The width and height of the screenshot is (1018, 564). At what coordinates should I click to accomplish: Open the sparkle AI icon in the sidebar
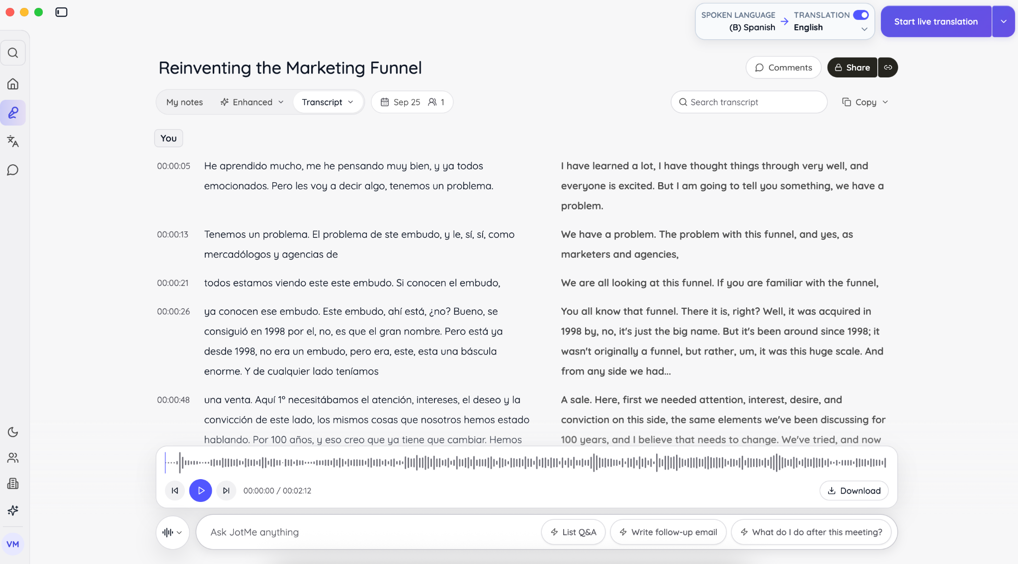tap(13, 510)
